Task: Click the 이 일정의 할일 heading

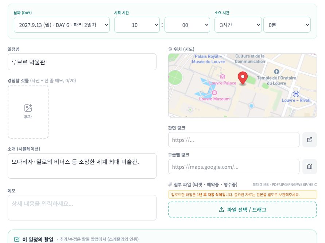Action: coord(38,239)
